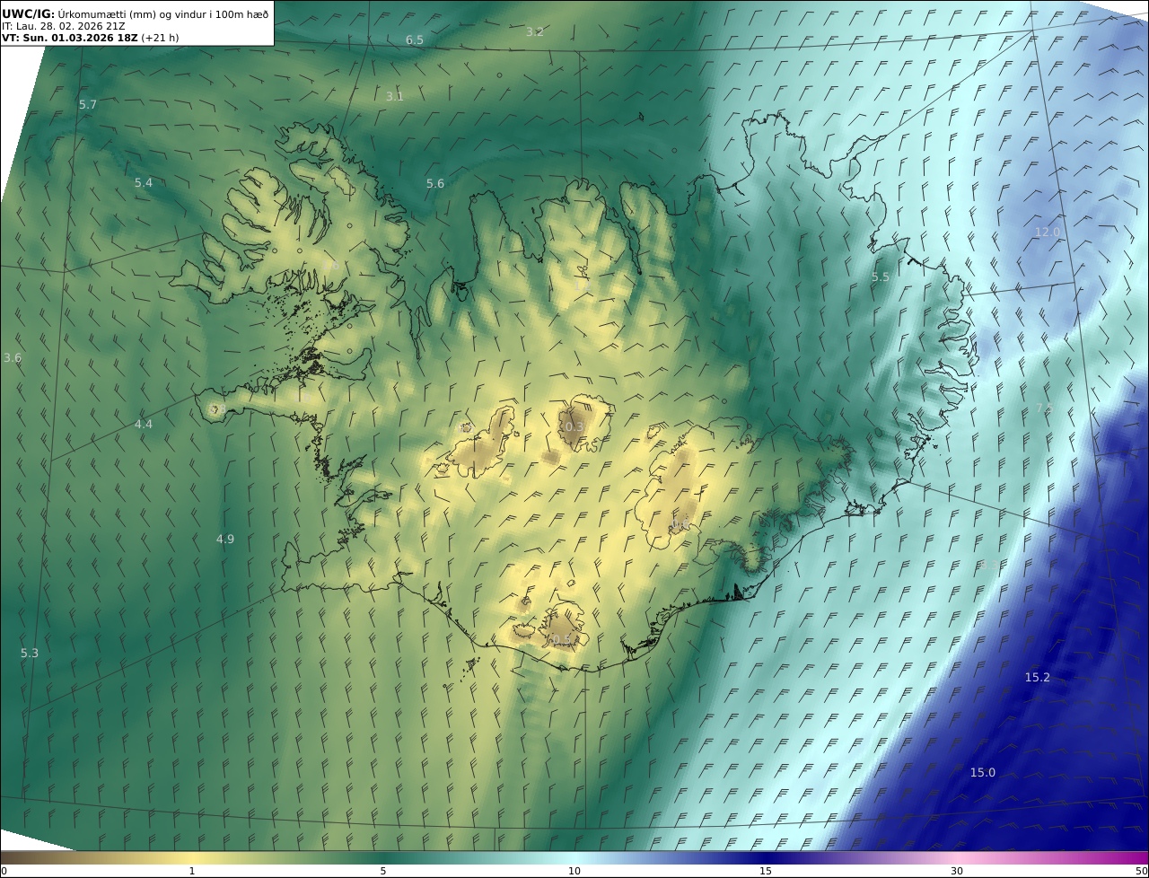
Task: Click the 5.6 value north of Iceland
Action: [x=435, y=184]
